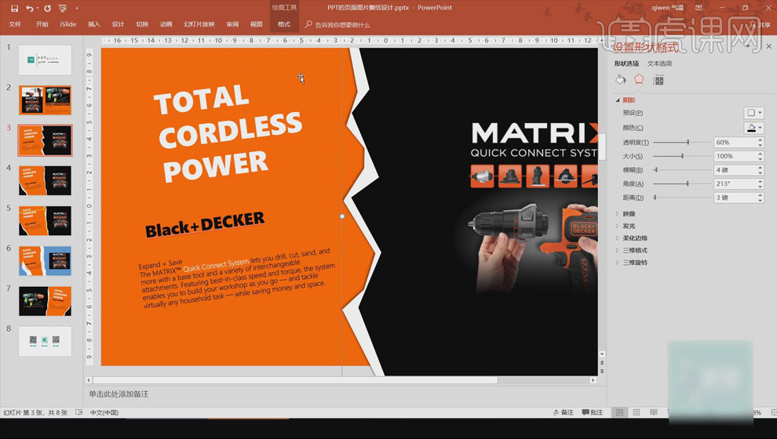Close the Format Shape pane
This screenshot has height=439, width=777.
768,47
